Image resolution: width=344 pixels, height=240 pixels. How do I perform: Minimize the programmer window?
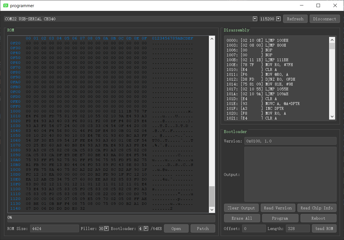[301, 5]
